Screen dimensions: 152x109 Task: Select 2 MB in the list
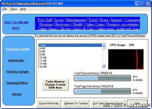(x=70, y=45)
